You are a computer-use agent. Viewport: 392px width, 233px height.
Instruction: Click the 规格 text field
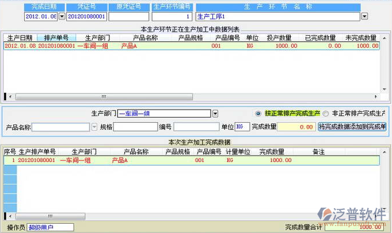(135, 127)
